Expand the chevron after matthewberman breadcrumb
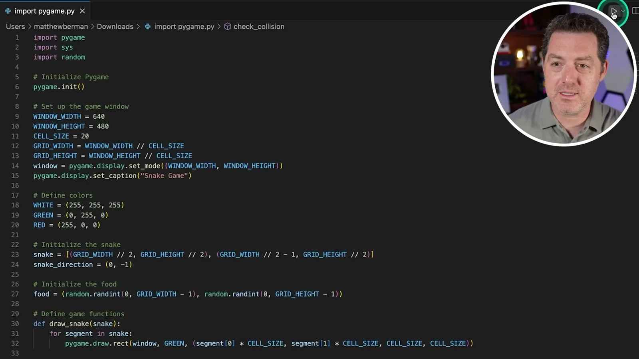 tap(93, 27)
